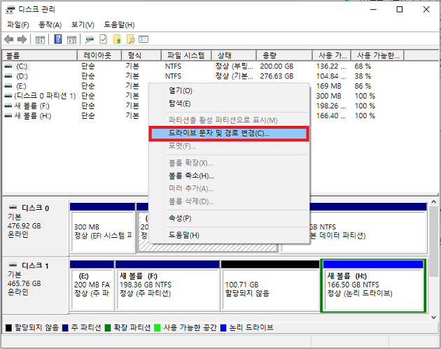Viewport: 441px width, 349px height.
Task: Open the 파일(F) menu
Action: 18,25
